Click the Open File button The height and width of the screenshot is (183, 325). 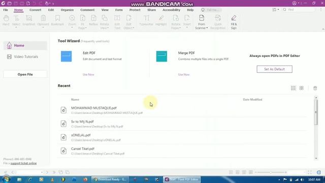(25, 74)
